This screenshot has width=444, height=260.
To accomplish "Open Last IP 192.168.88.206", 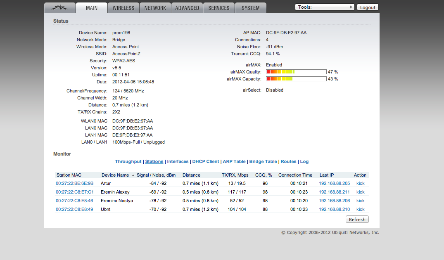I will point(335,201).
